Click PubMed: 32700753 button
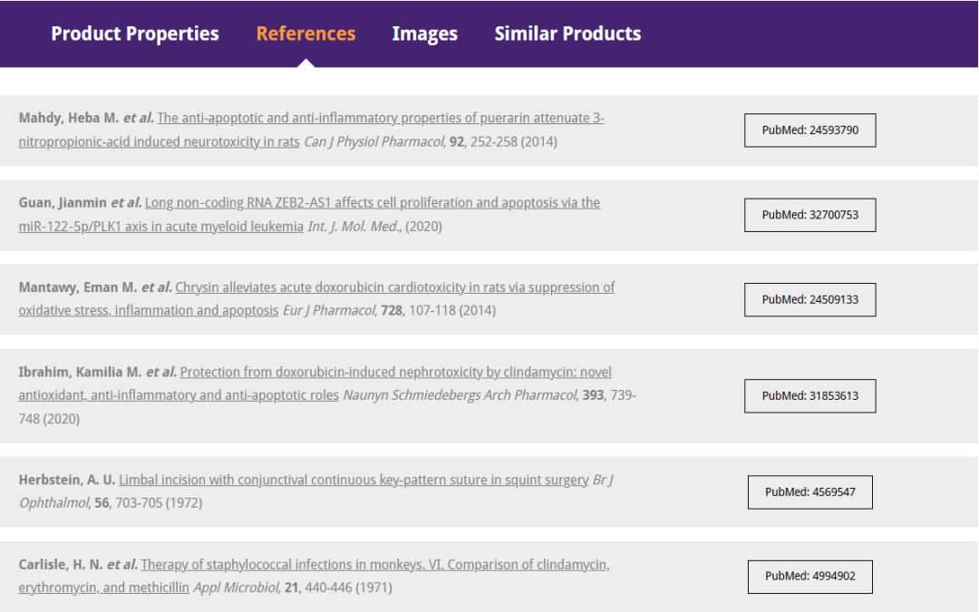The image size is (979, 612). (809, 215)
